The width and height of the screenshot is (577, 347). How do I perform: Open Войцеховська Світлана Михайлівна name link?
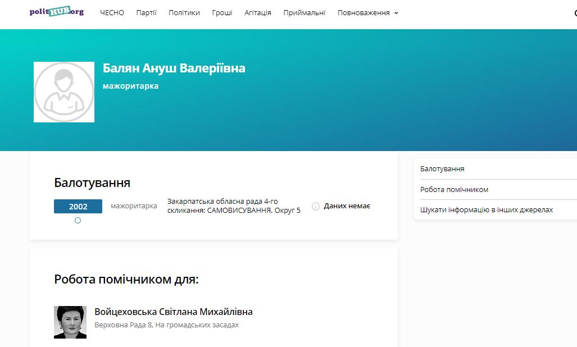(174, 312)
